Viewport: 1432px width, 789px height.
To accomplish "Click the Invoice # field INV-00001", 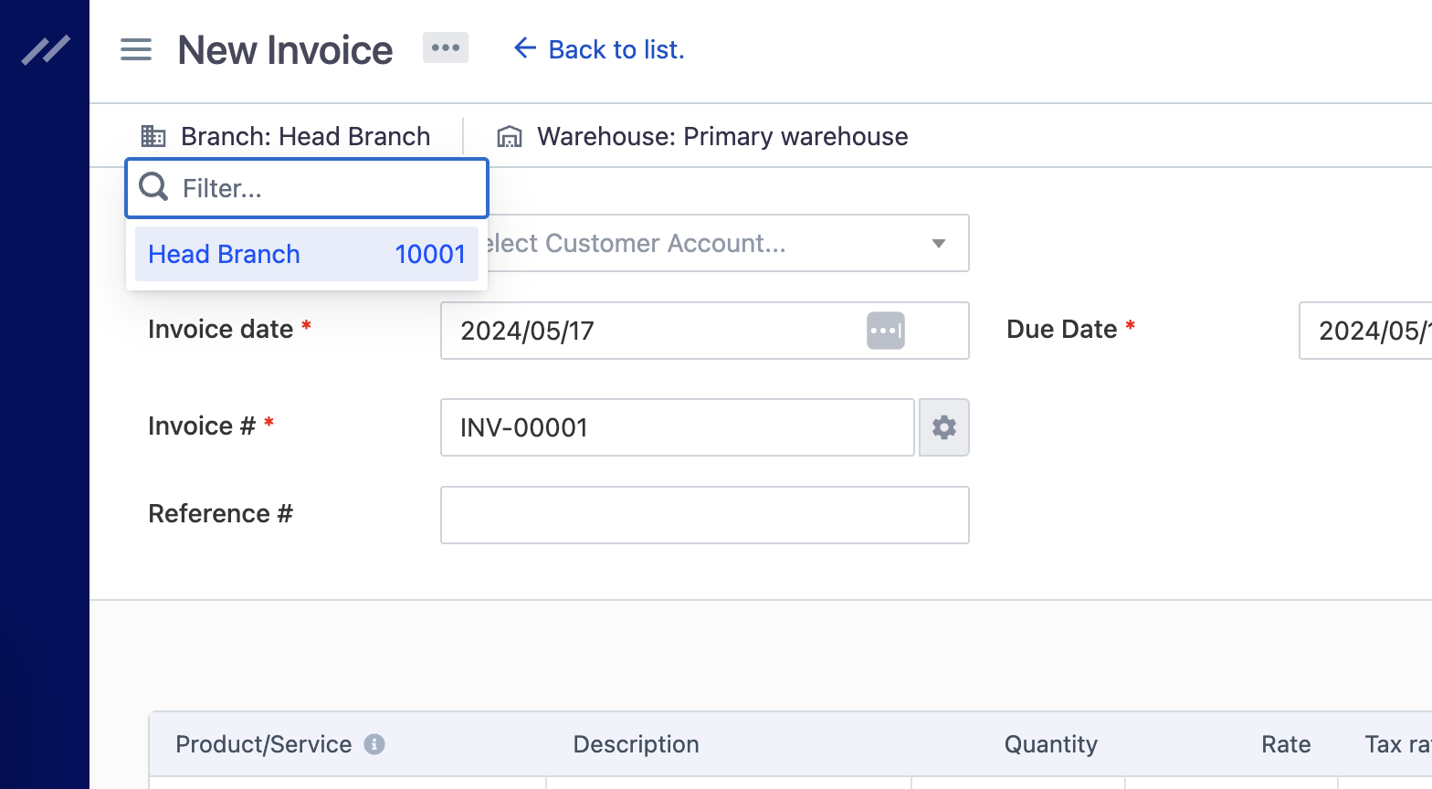I will 677,427.
